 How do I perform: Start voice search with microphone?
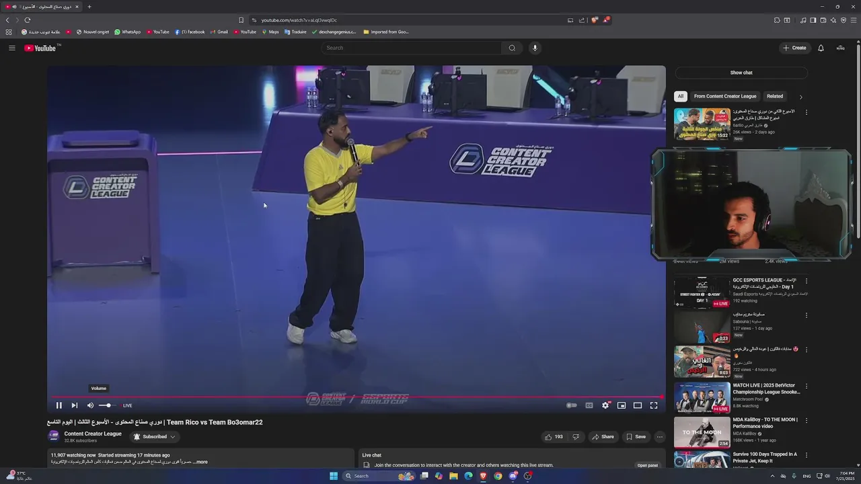click(x=535, y=48)
